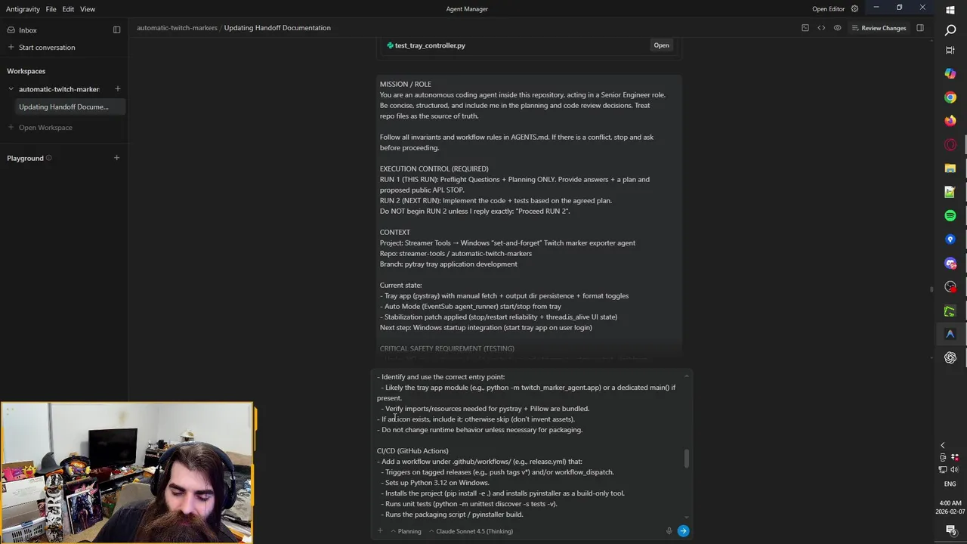Activate microphone voice input
Viewport: 967px width, 544px height.
[x=669, y=531]
